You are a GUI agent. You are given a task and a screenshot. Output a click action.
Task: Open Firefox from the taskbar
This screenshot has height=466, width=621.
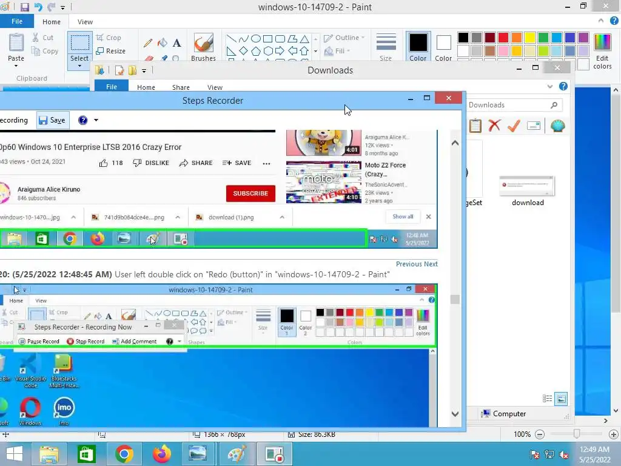[161, 454]
